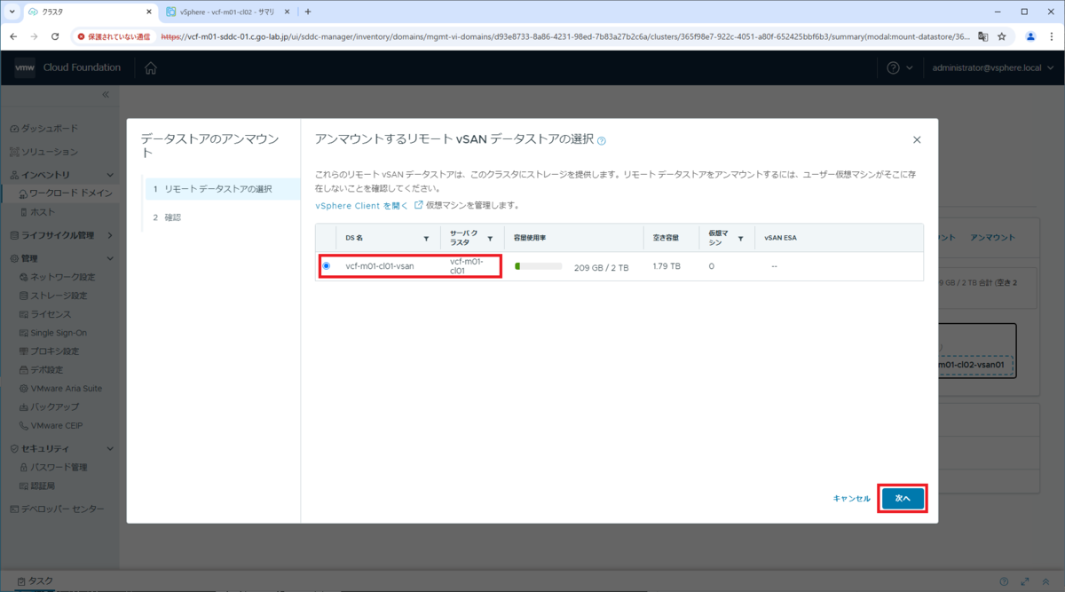Filter the 仮想マシン column
1065x592 pixels.
[740, 239]
